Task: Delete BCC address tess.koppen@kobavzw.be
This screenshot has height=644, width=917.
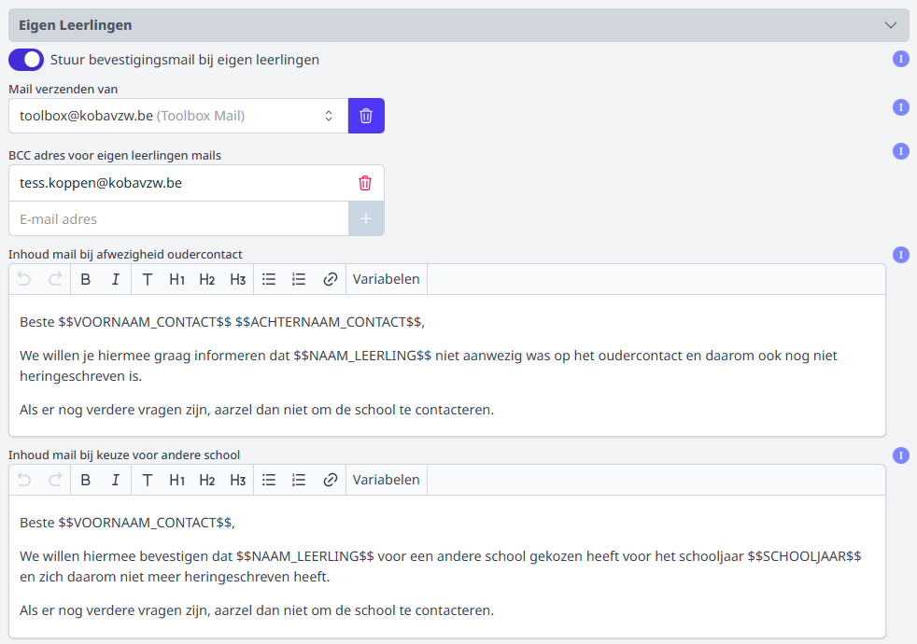Action: (365, 183)
